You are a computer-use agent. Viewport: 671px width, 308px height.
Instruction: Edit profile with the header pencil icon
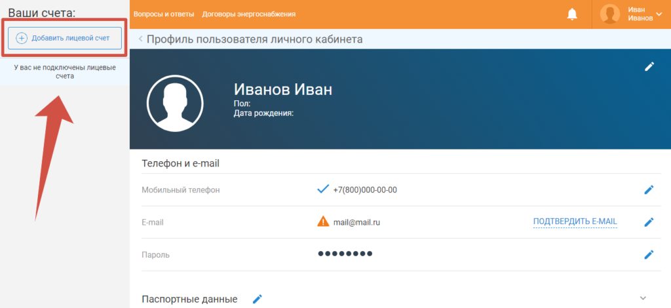[x=649, y=66]
